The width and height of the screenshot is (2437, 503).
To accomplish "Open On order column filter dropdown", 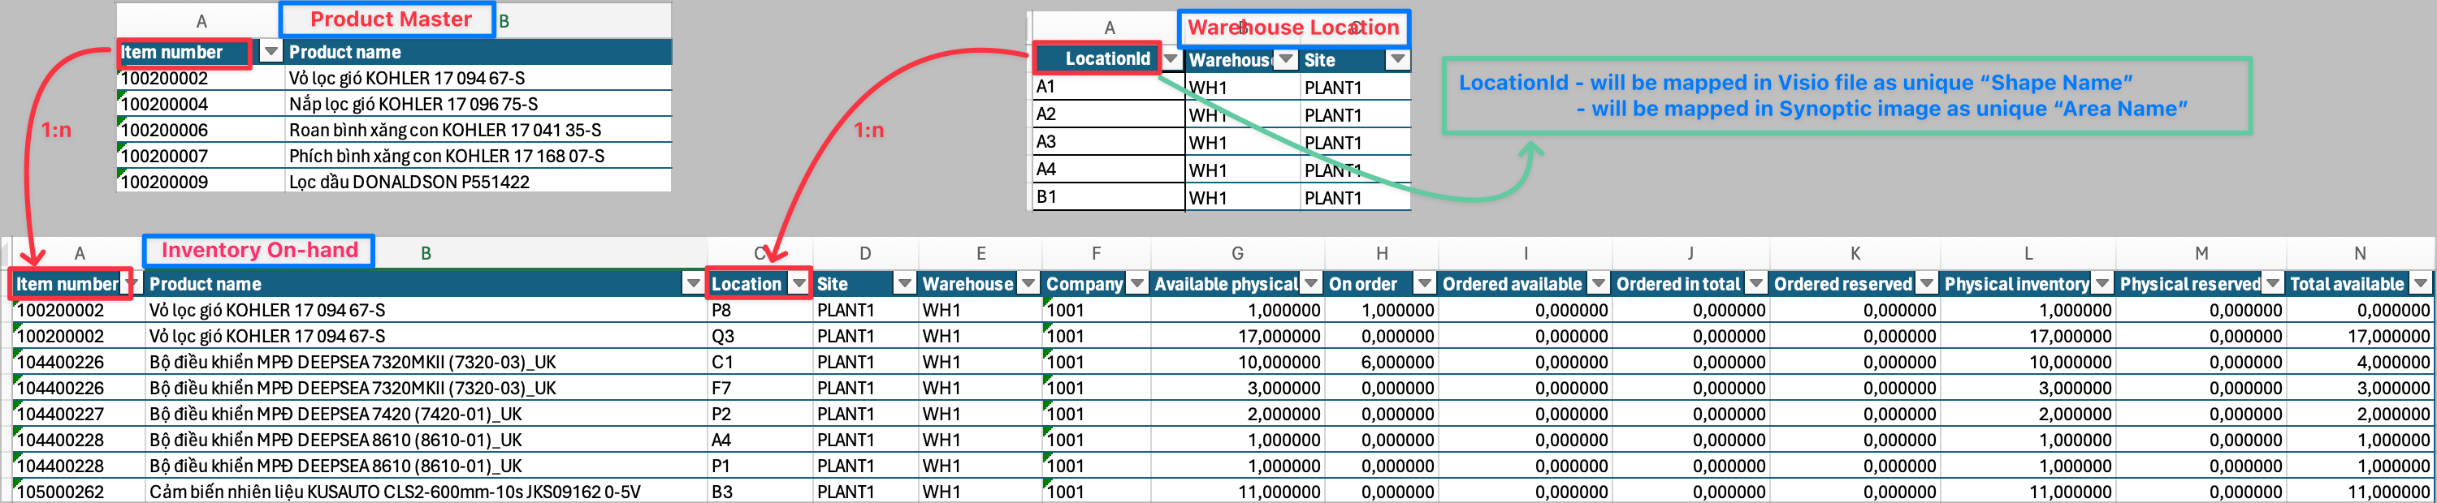I will [x=1424, y=284].
